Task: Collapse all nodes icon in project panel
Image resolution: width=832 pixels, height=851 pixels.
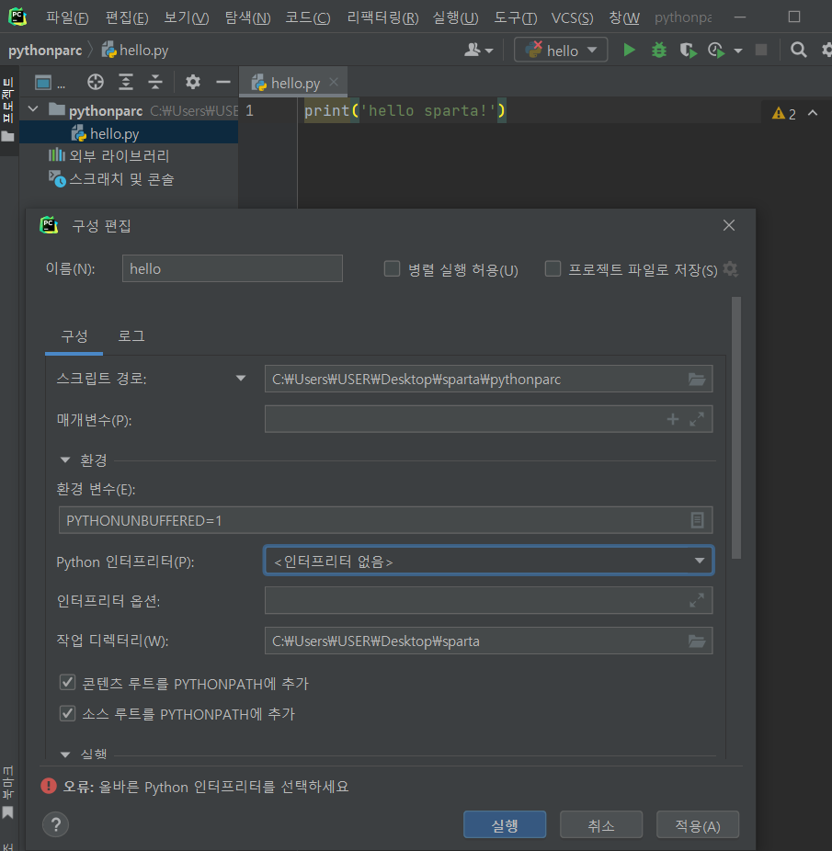Action: tap(155, 83)
